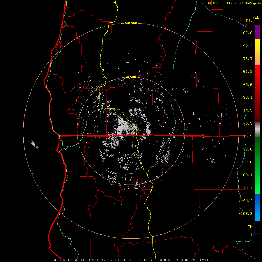
Task: Select the 76.7 velocity value
Action: pos(248,59)
